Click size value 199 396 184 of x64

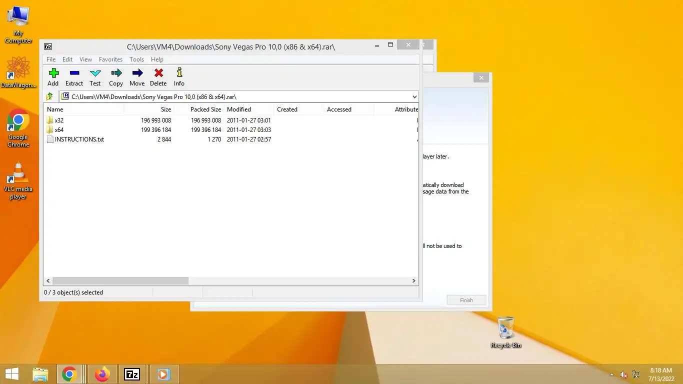(x=156, y=130)
